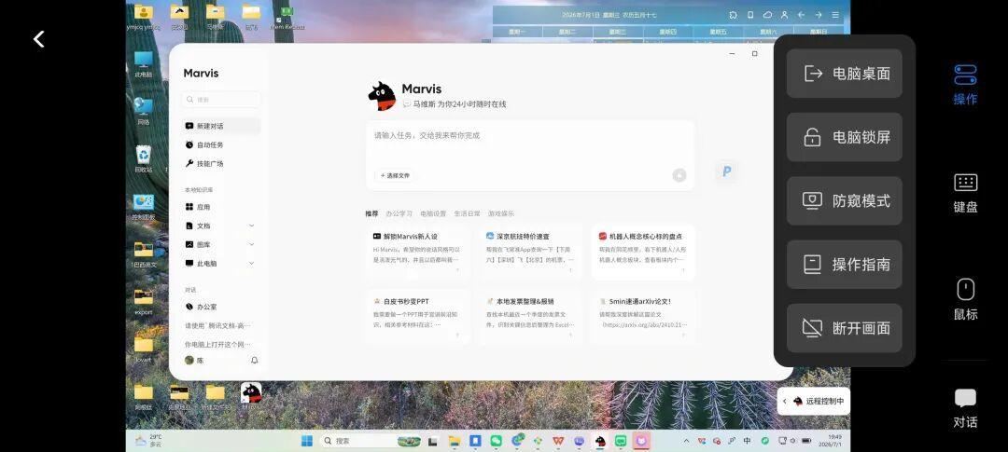This screenshot has width=1008, height=452.
Task: Switch to the 推荐 tab
Action: point(371,213)
